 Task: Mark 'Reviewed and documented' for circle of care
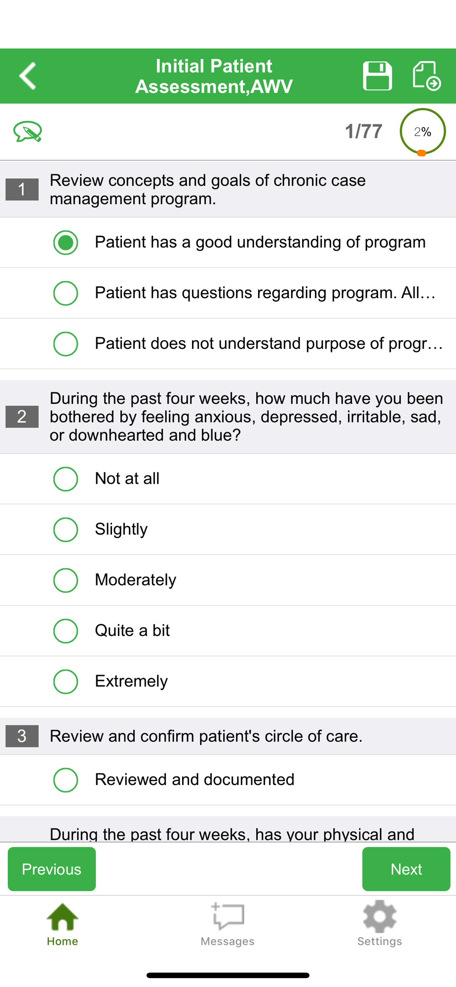pos(228,780)
